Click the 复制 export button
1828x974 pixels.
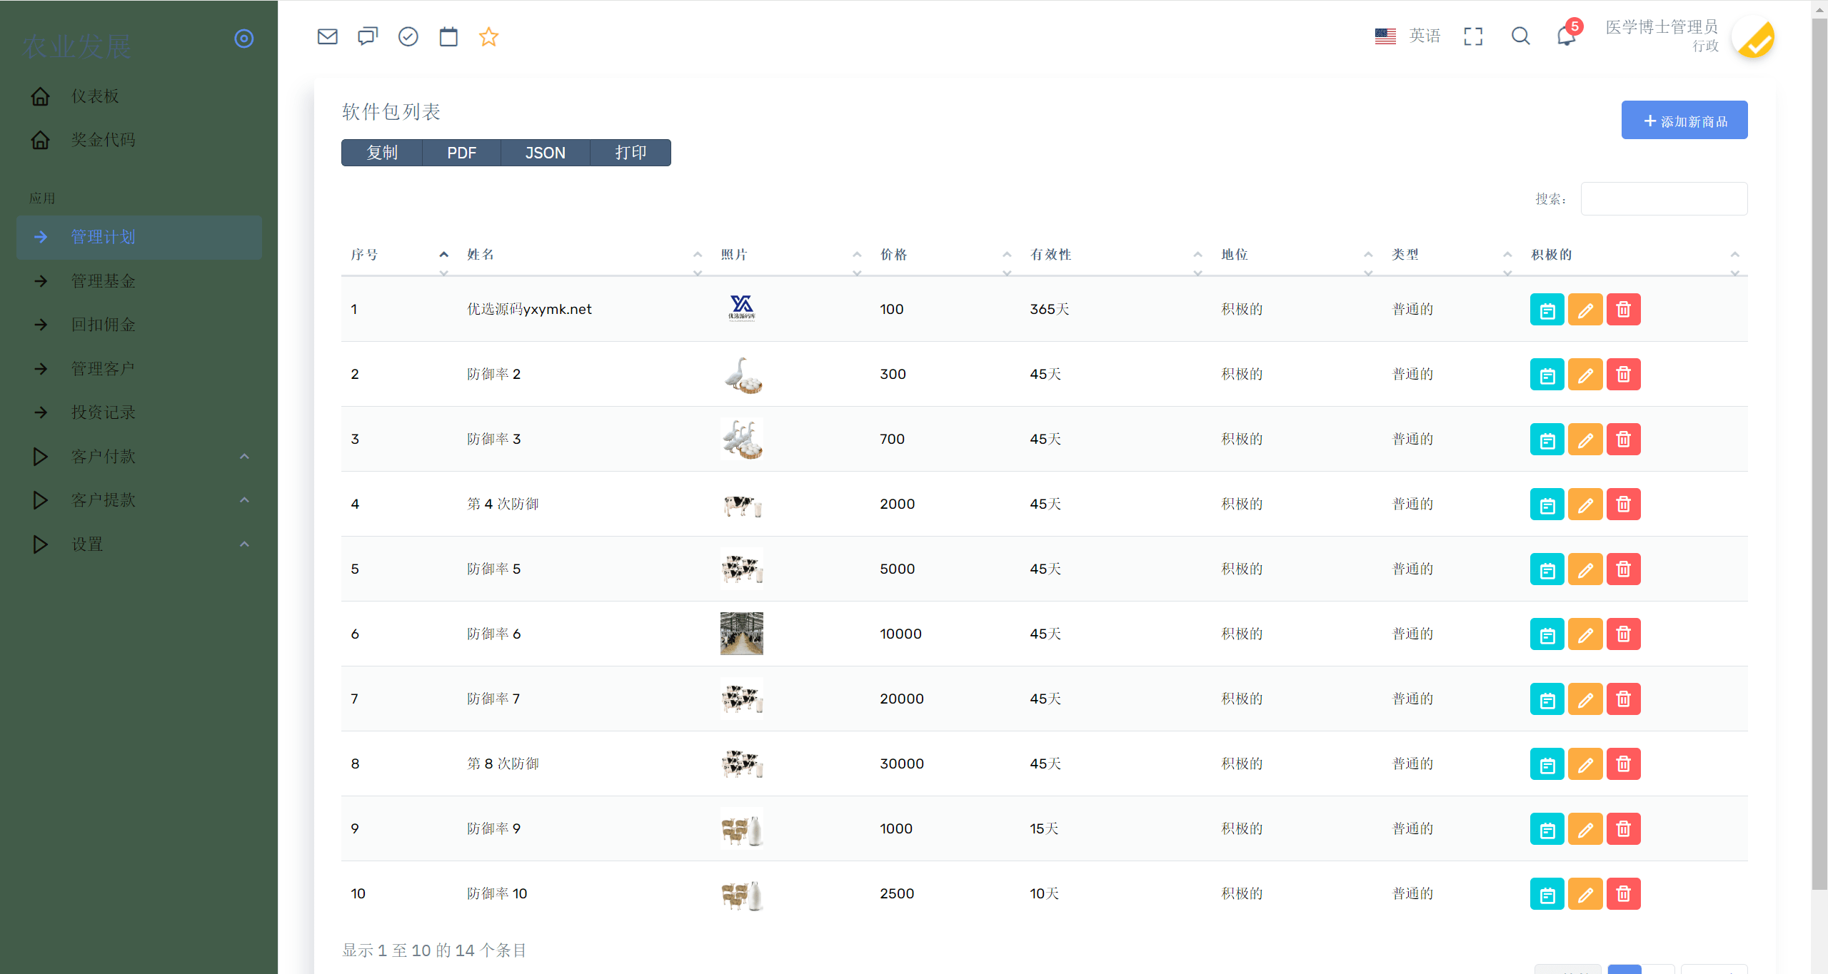coord(382,153)
